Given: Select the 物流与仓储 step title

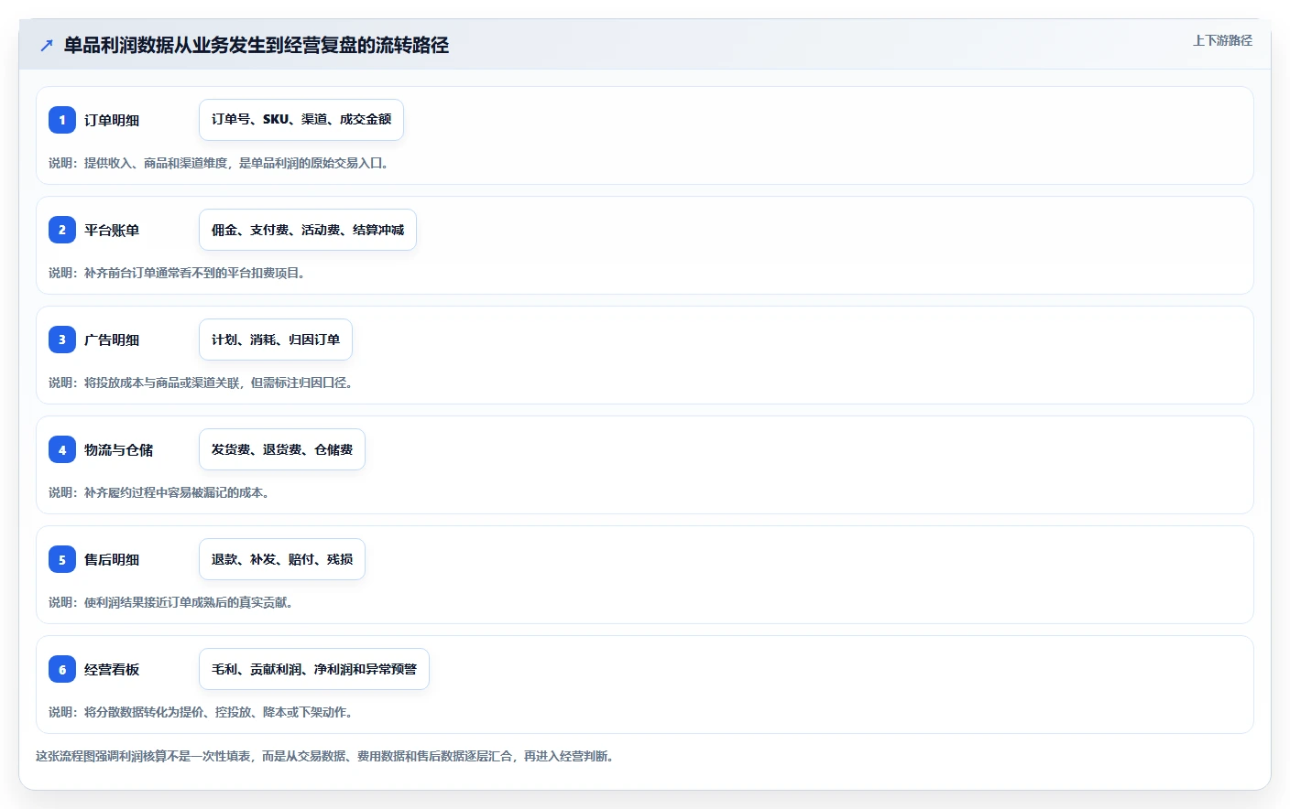Looking at the screenshot, I should (118, 449).
